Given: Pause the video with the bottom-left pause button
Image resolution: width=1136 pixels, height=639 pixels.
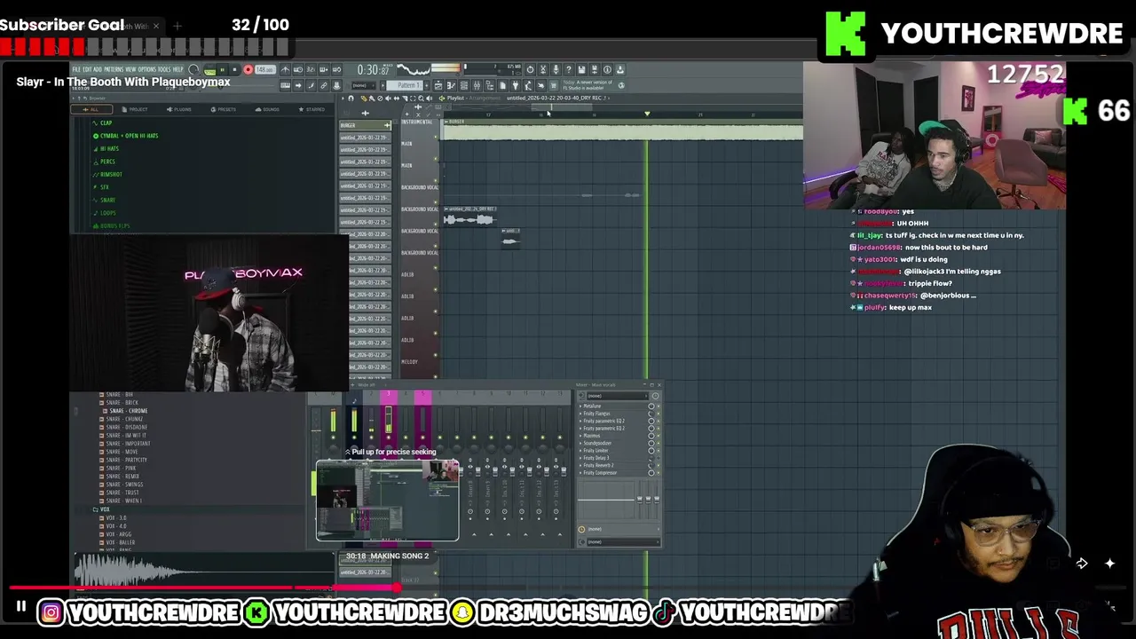Looking at the screenshot, I should click(20, 607).
